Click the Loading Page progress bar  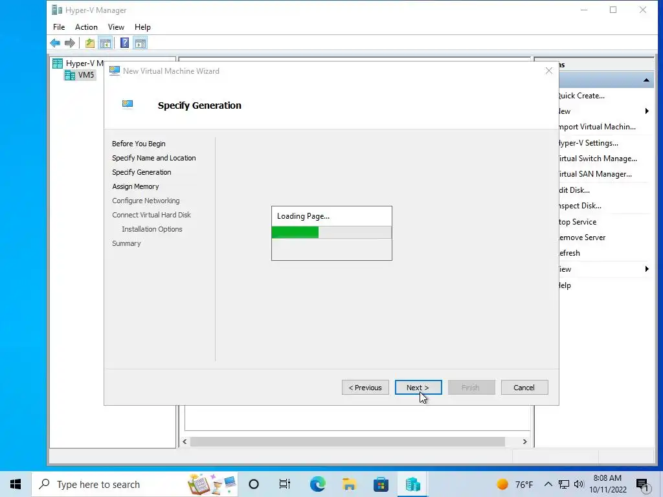pos(331,232)
